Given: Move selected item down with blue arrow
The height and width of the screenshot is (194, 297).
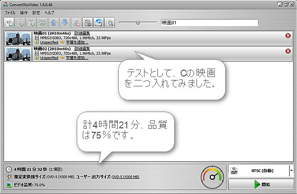Looking at the screenshot, I should 65,23.
